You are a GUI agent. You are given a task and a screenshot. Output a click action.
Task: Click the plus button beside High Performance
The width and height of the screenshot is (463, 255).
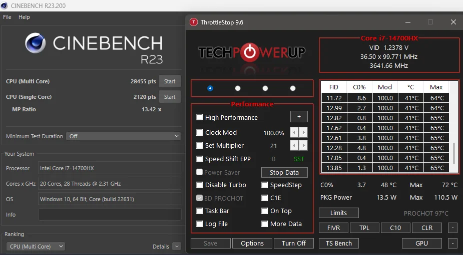[299, 117]
